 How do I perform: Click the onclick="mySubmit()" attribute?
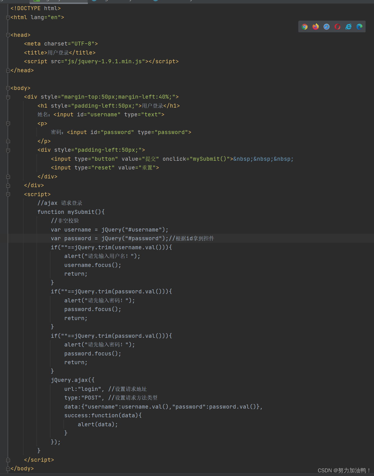coord(196,159)
